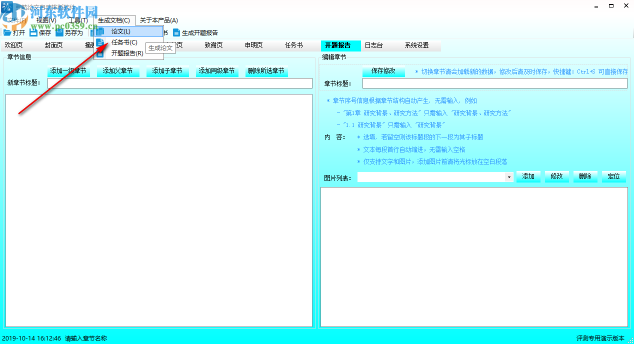
Task: Choose 任务书(C) from the dropdown menu
Action: coord(128,42)
